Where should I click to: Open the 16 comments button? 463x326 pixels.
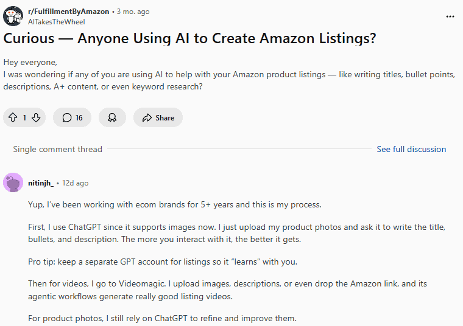(x=72, y=118)
